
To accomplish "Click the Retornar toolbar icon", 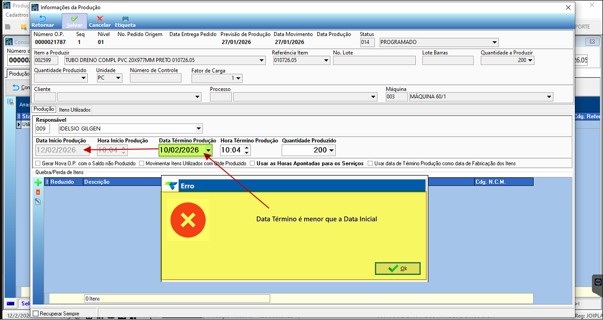I will 43,19.
